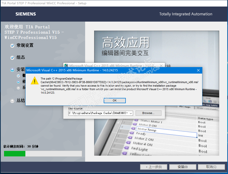Viewport: 228px width, 174px height.
Task: Click the SIEMENS logo in header
Action: pos(26,14)
